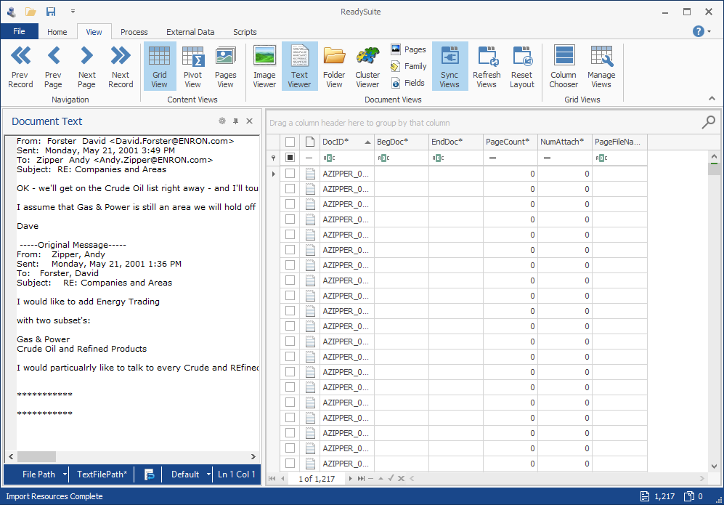The width and height of the screenshot is (724, 505).
Task: Toggle the Grid View button
Action: (159, 67)
